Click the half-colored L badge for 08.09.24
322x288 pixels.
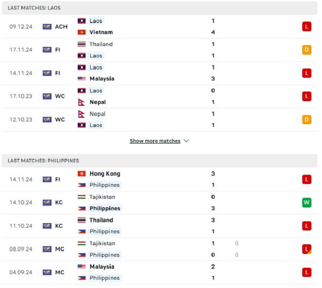(x=307, y=249)
